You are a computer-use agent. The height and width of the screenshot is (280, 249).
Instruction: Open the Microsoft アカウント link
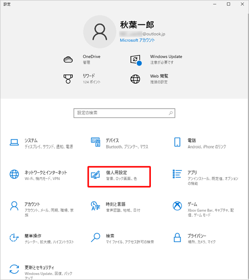(137, 40)
